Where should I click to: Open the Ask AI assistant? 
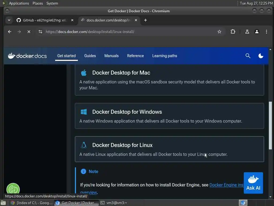[x=253, y=183]
